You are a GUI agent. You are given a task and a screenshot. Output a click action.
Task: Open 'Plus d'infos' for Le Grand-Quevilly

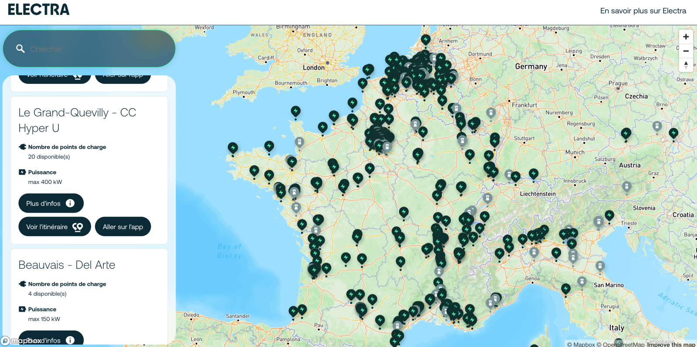51,203
